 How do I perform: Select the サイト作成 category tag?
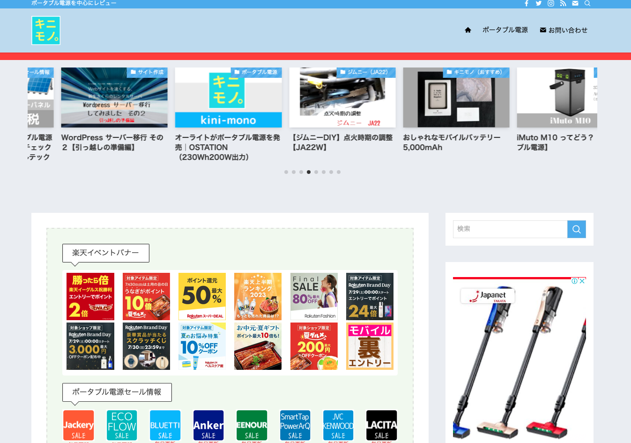pyautogui.click(x=147, y=72)
